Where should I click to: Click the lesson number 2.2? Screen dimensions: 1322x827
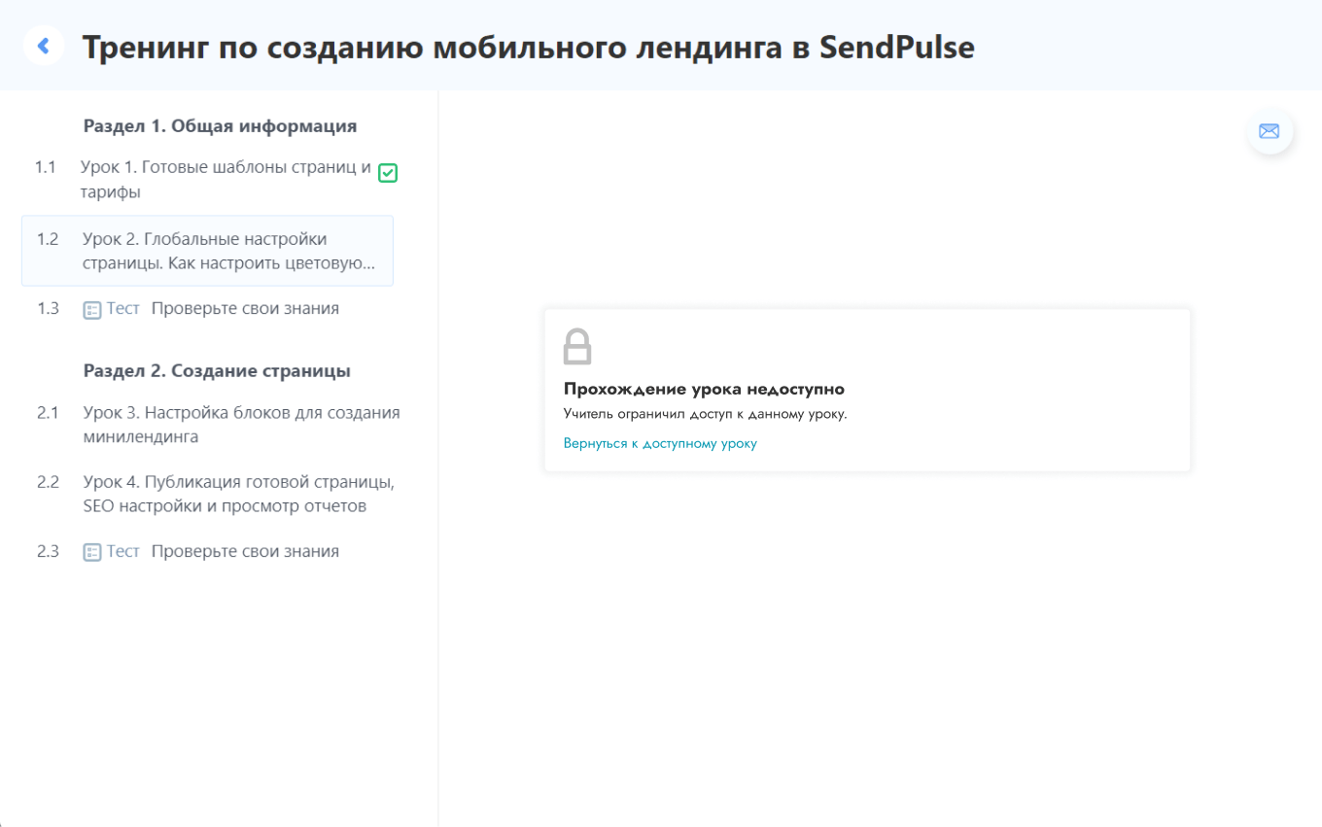tap(49, 482)
